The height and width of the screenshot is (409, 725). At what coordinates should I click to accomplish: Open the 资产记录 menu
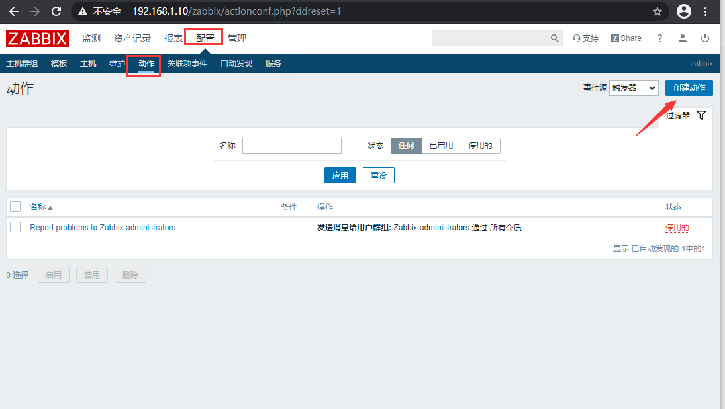coord(132,38)
